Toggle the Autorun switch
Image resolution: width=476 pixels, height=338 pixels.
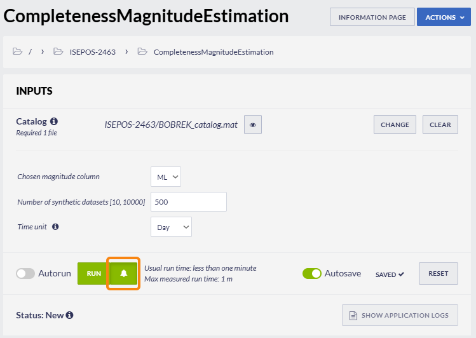pyautogui.click(x=25, y=273)
